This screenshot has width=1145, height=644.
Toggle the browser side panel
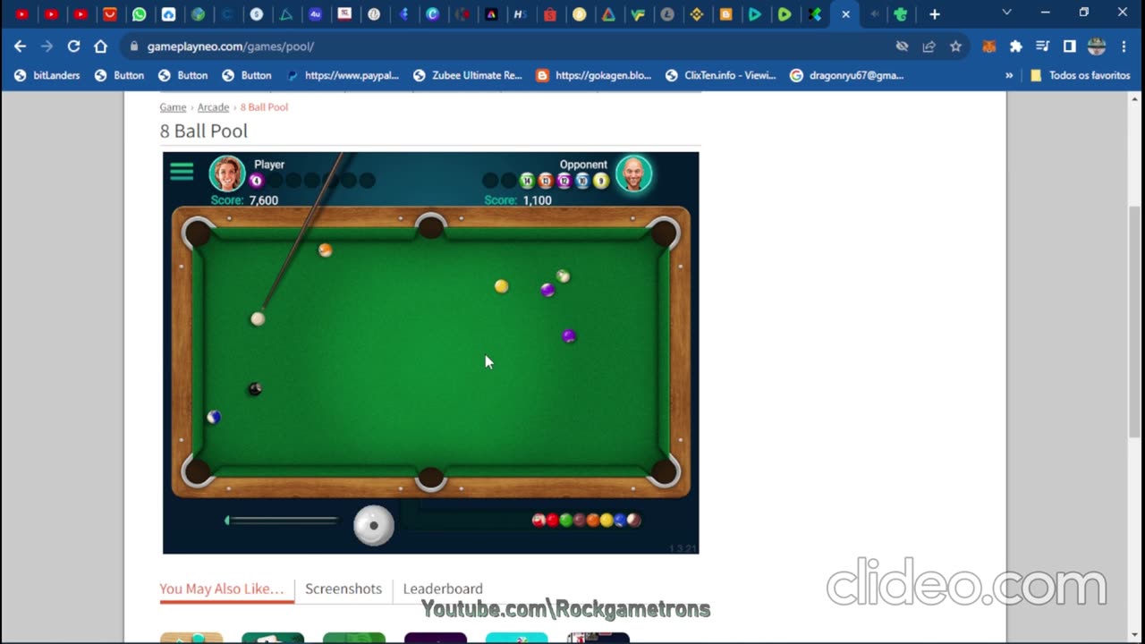coord(1069,47)
